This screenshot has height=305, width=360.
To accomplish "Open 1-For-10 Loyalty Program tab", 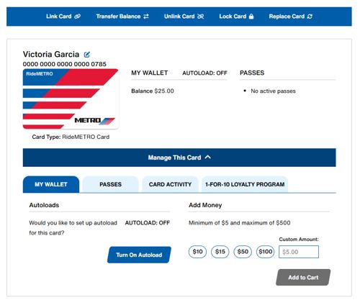I will (x=245, y=184).
